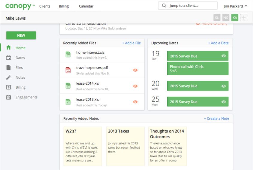Open the Jim Packard user dropdown

235,6
